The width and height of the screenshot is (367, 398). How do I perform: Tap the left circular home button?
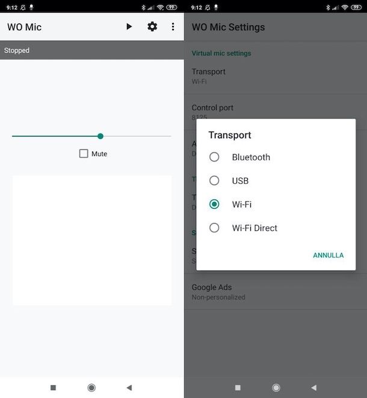click(x=91, y=388)
